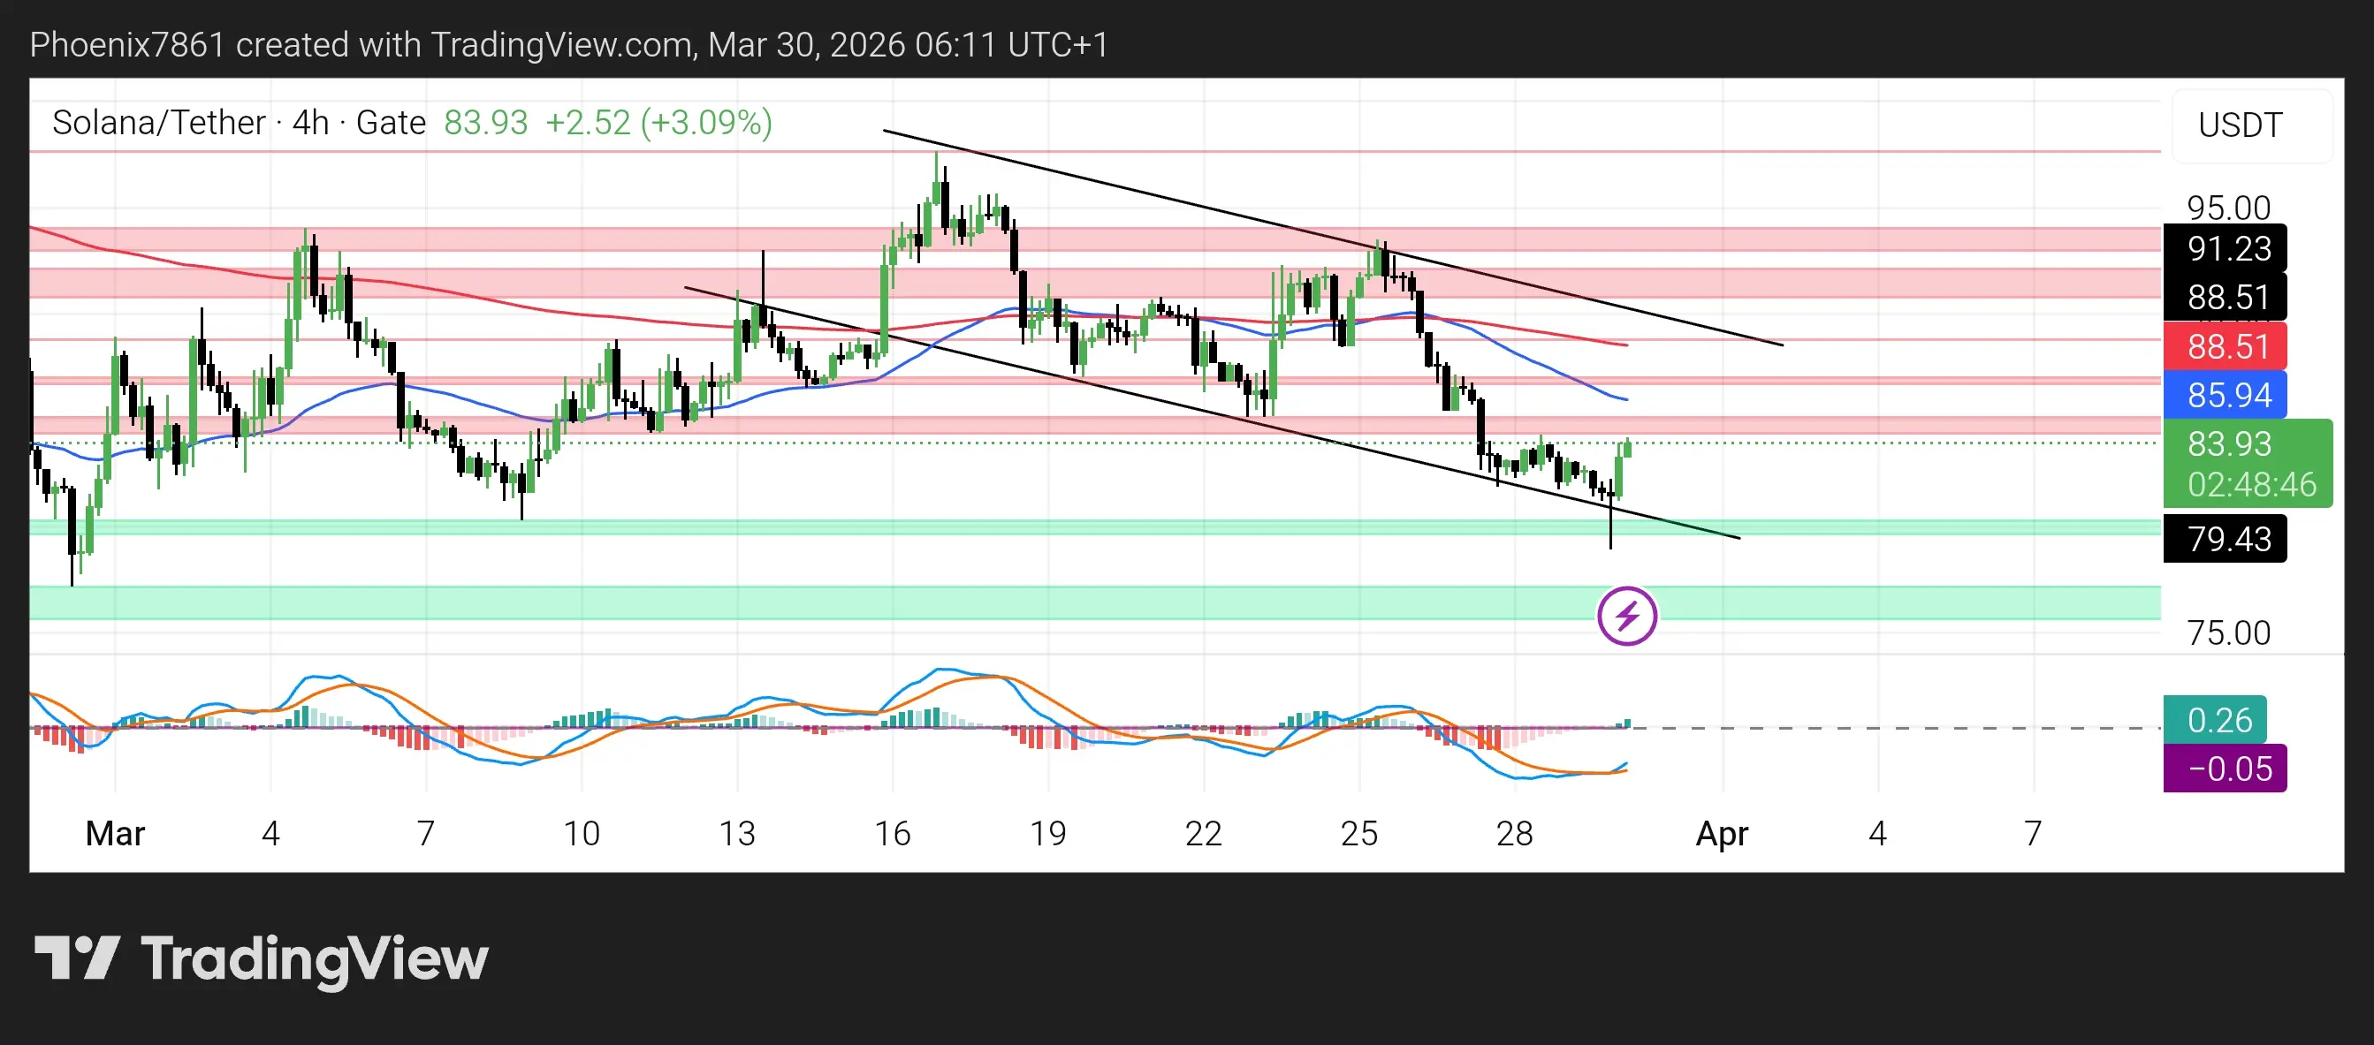
Task: Click the Mar label on time axis
Action: click(115, 833)
